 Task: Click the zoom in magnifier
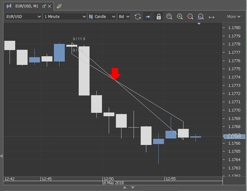(180, 16)
